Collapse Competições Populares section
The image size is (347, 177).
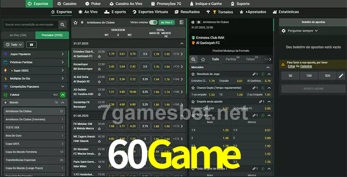click(62, 87)
